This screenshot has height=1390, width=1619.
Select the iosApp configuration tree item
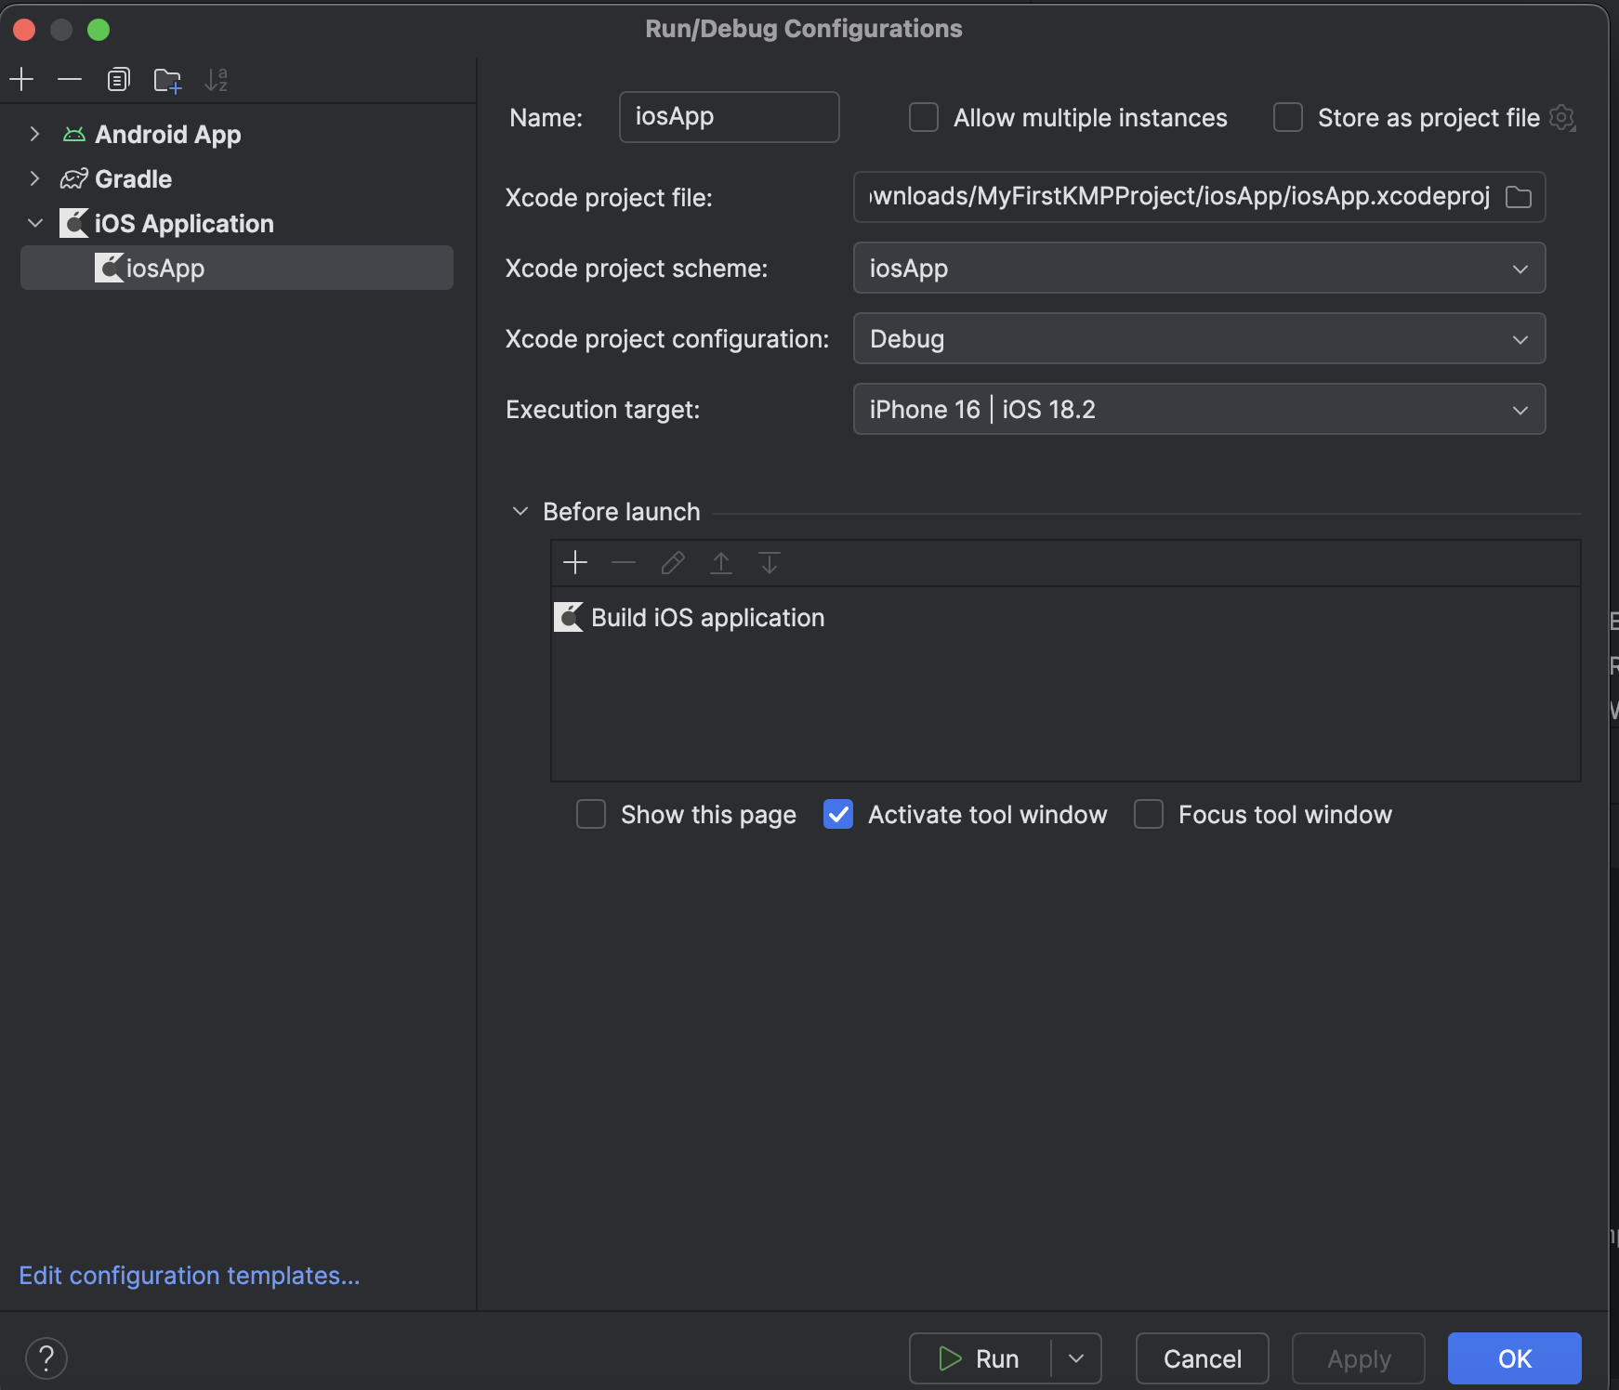[x=237, y=269]
